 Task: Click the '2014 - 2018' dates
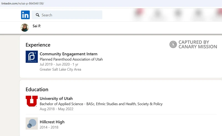pos(49,127)
